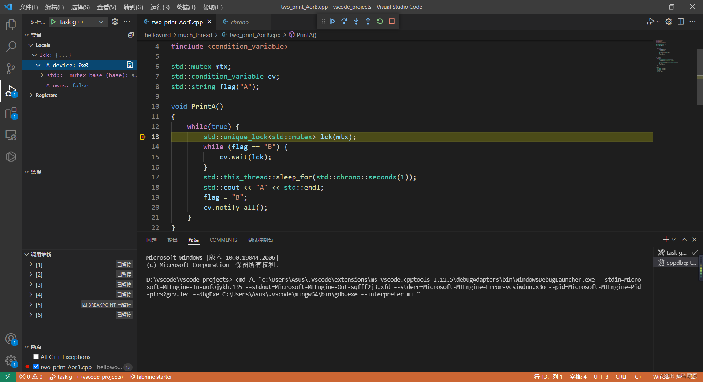
Task: Toggle the breakpoint dot on line 13
Action: click(142, 137)
